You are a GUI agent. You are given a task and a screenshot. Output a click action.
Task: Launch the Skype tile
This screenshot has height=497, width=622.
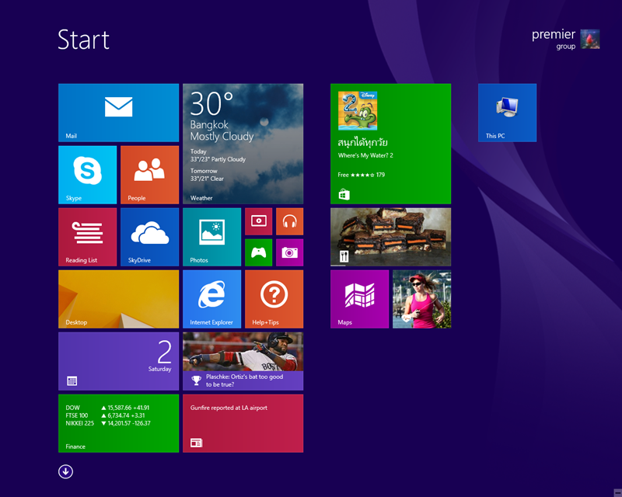pos(87,175)
